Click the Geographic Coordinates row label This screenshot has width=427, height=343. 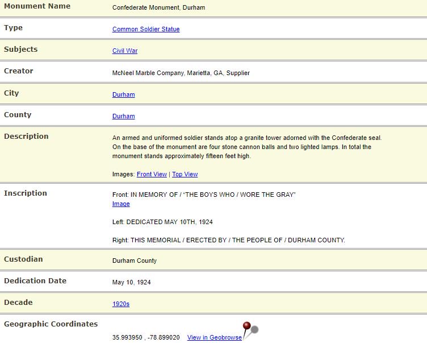[51, 324]
